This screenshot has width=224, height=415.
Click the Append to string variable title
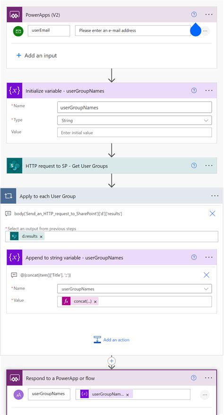(75, 258)
